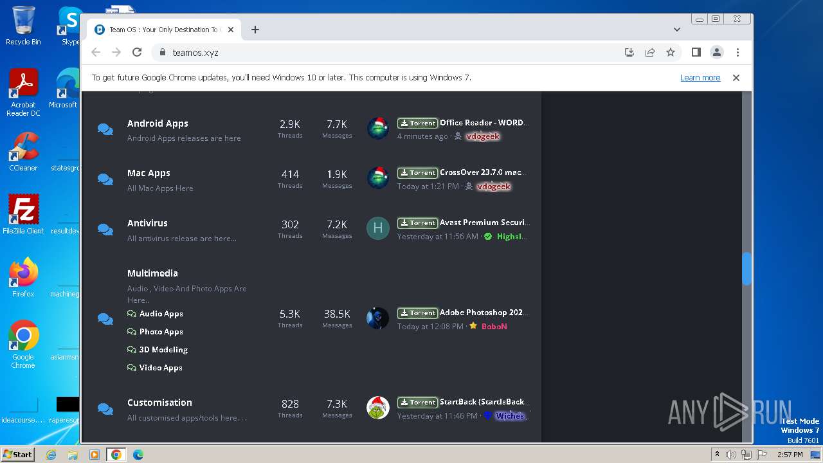
Task: Click the Antivirus forum chat icon
Action: 105,230
